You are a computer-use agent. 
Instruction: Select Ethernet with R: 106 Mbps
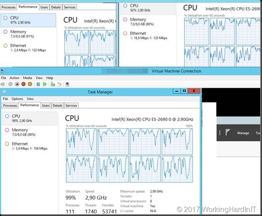(30, 146)
